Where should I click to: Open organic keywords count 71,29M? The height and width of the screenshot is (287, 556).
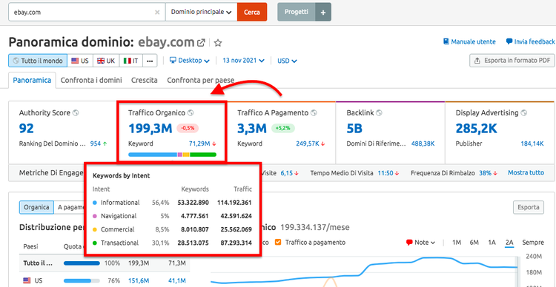[x=200, y=143]
